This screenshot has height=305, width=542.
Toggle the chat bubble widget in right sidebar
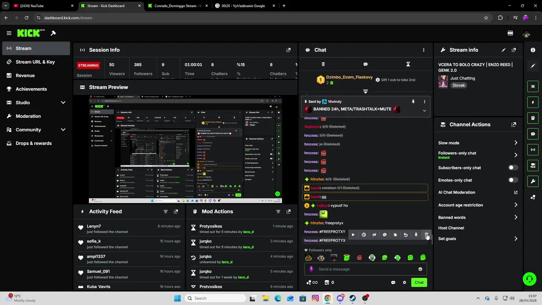pos(533,134)
